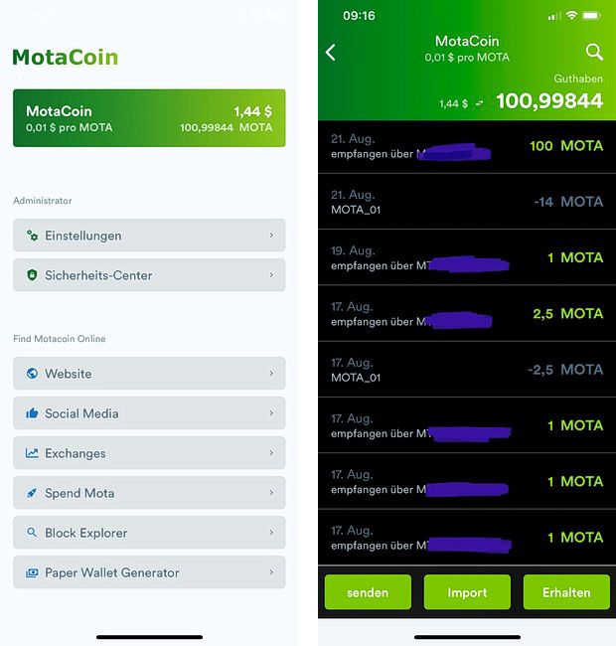Image resolution: width=616 pixels, height=646 pixels.
Task: Open the 21. Aug. -14 MOTA transaction
Action: [467, 202]
